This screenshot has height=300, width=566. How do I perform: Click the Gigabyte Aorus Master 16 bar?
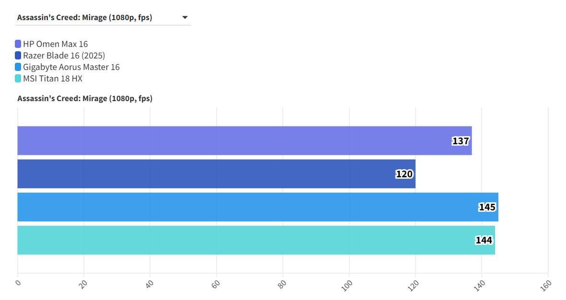[240, 207]
